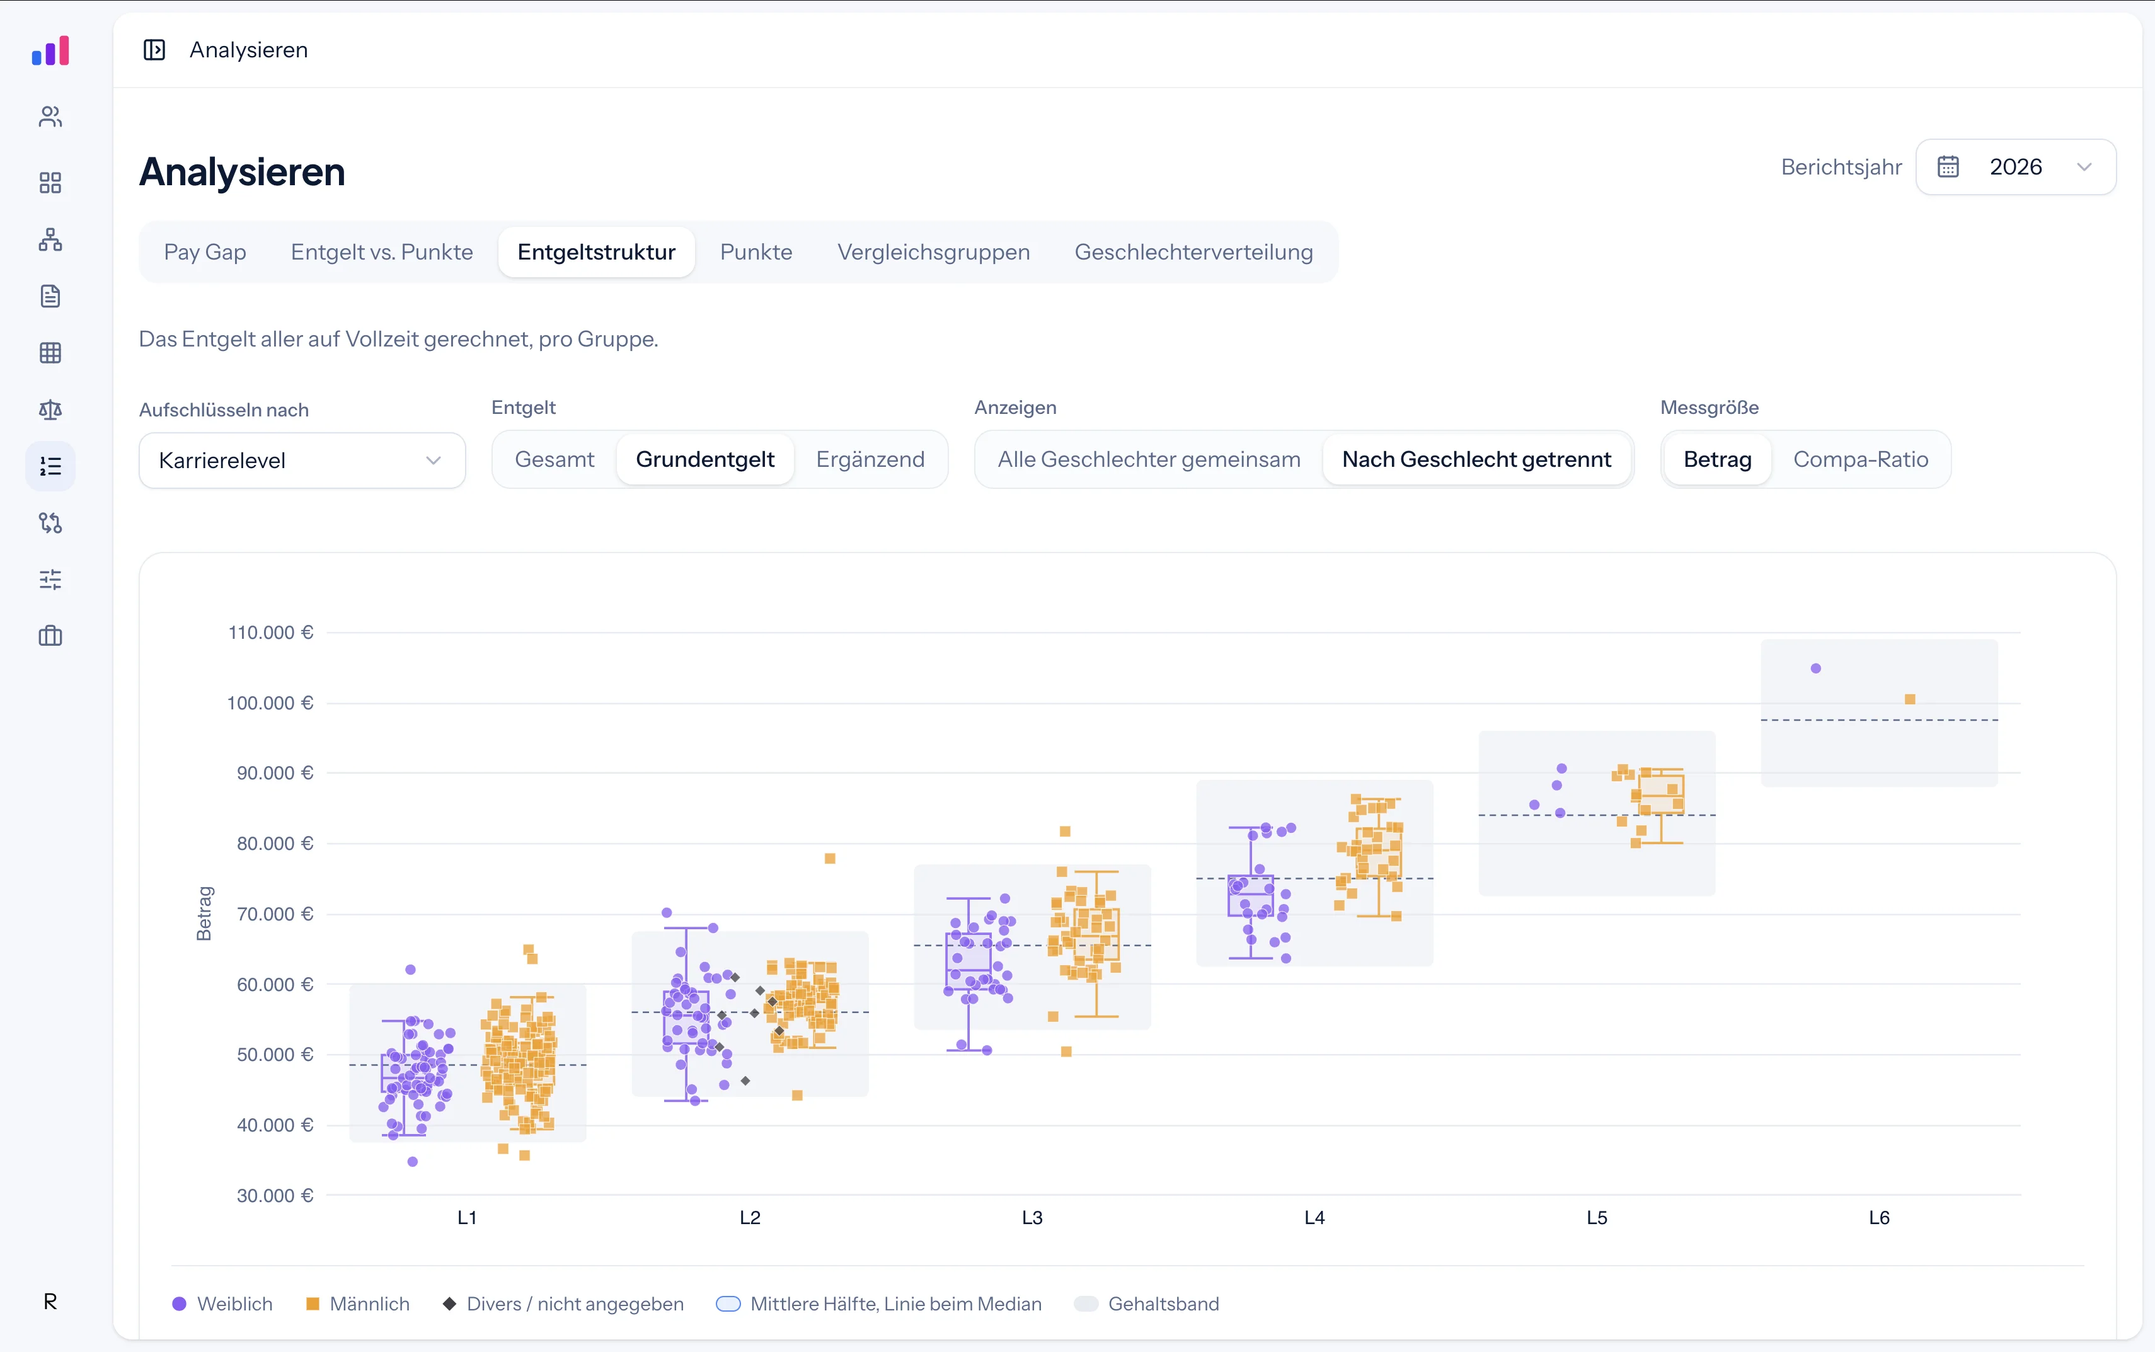Select Gesamt in the Entgelt toggle
Screen dimensions: 2155x1352
click(555, 460)
